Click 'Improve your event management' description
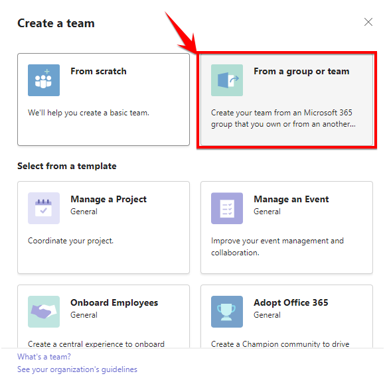The height and width of the screenshot is (384, 385). coord(277,247)
